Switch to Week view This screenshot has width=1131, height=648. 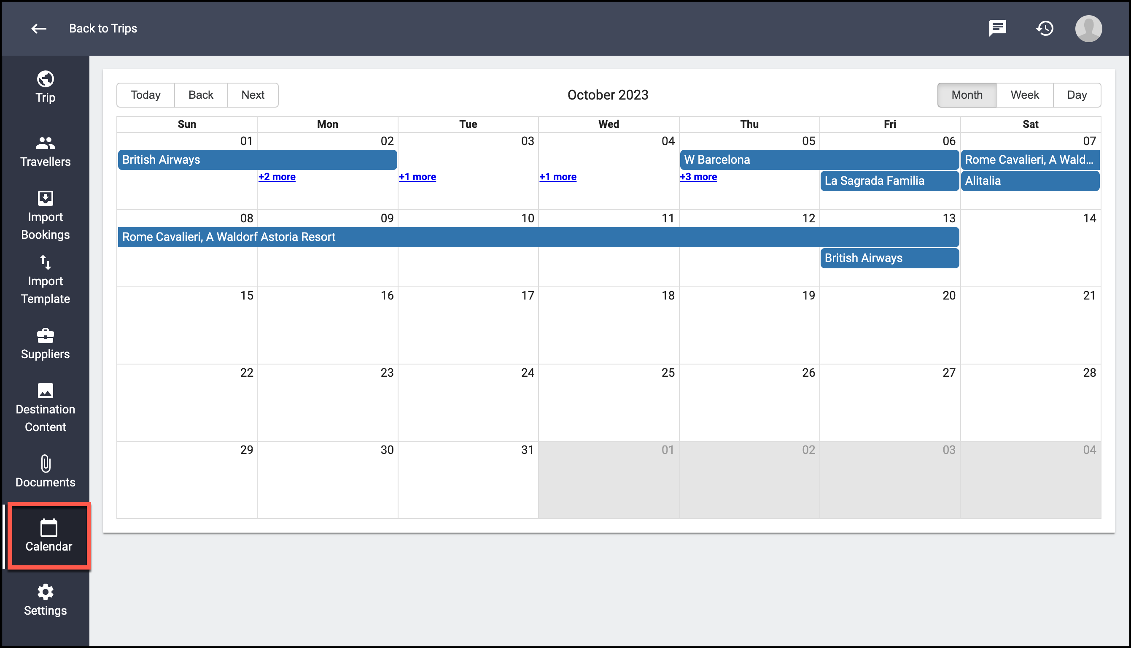pyautogui.click(x=1025, y=95)
